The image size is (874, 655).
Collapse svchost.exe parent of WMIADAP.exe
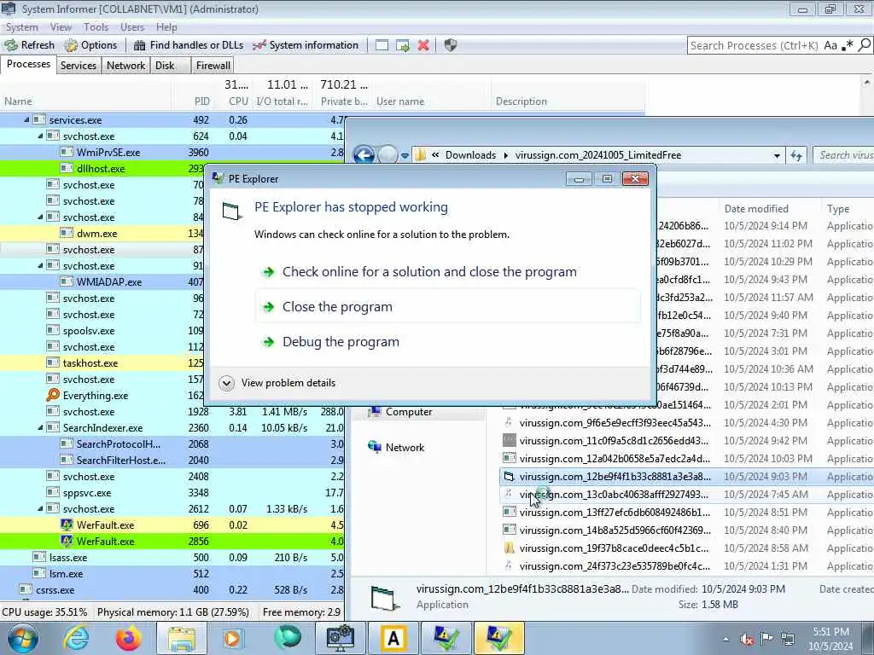(x=40, y=266)
